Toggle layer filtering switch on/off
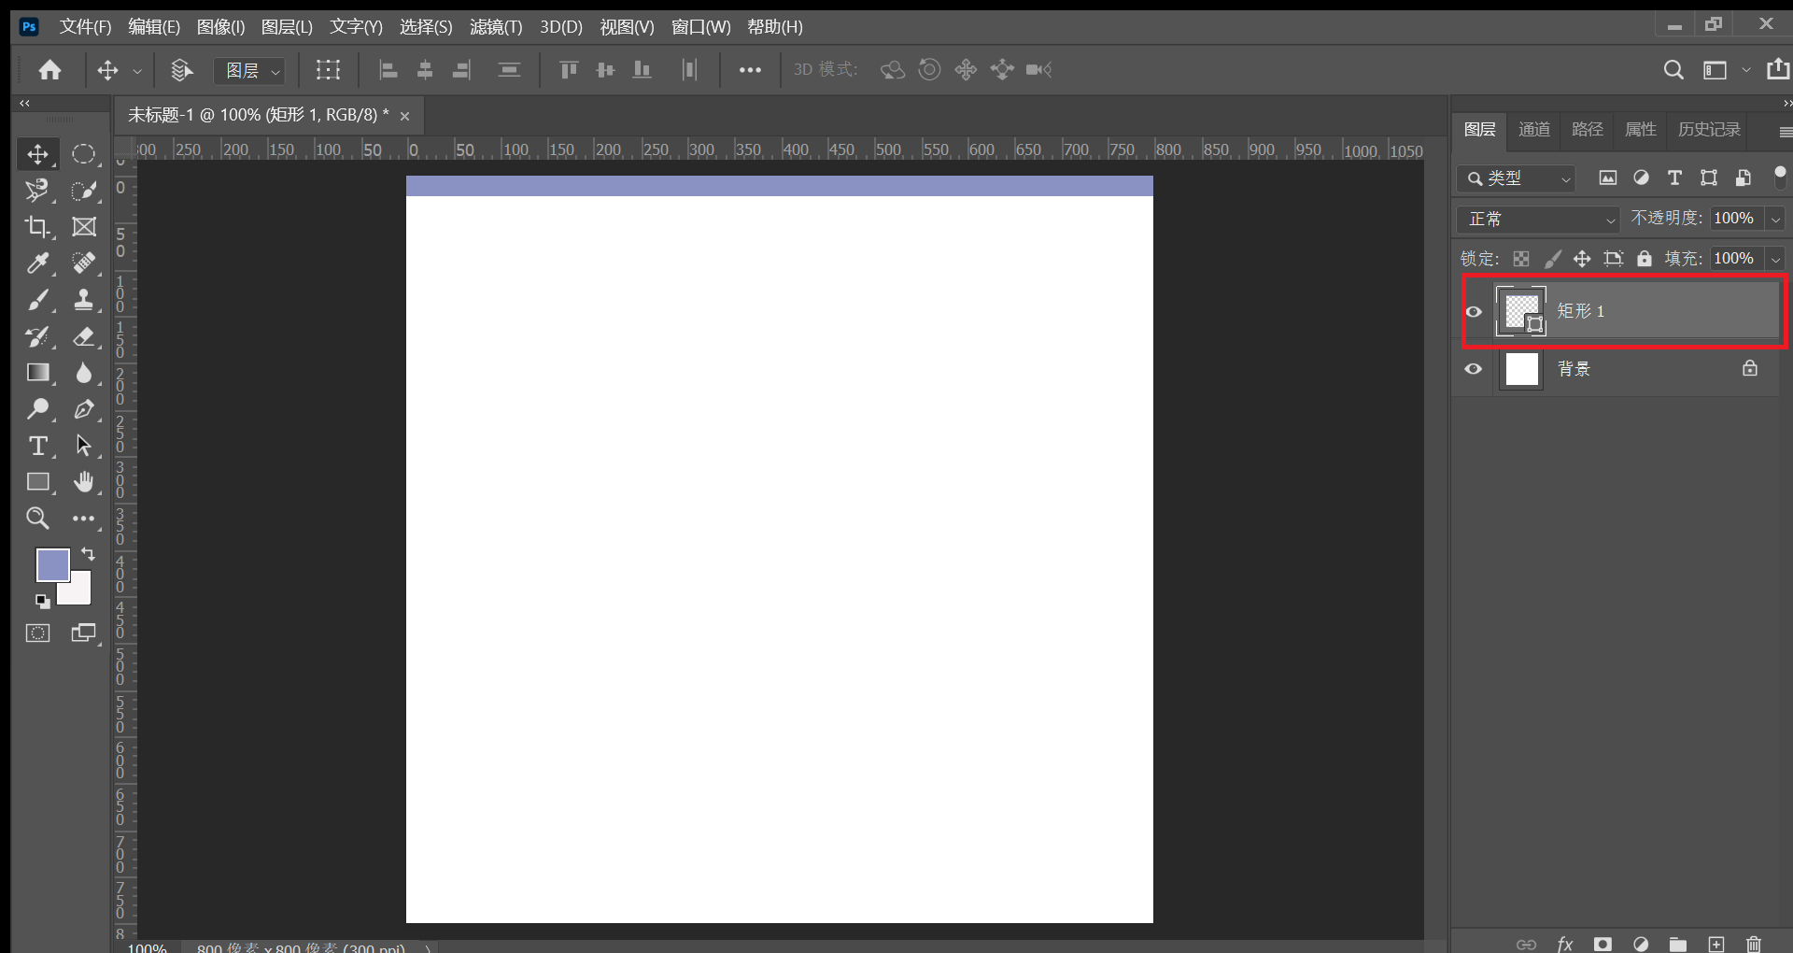1793x953 pixels. tap(1780, 178)
